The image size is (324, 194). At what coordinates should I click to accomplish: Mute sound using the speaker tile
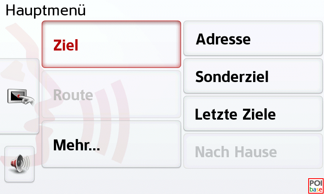click(19, 164)
